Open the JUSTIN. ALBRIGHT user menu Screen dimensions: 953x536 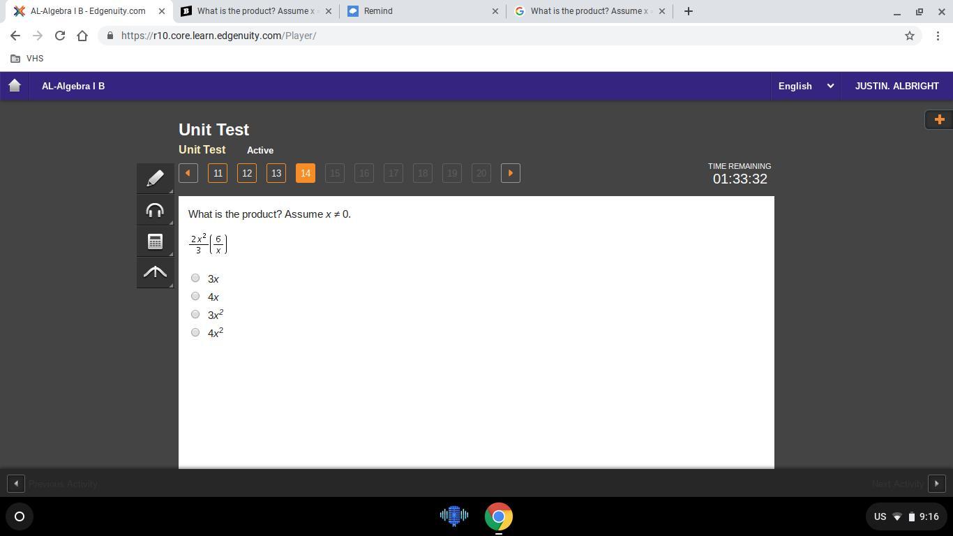click(x=897, y=86)
